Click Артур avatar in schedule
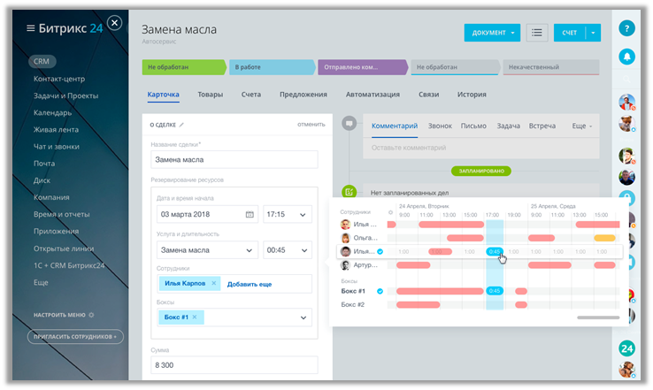 [x=345, y=265]
